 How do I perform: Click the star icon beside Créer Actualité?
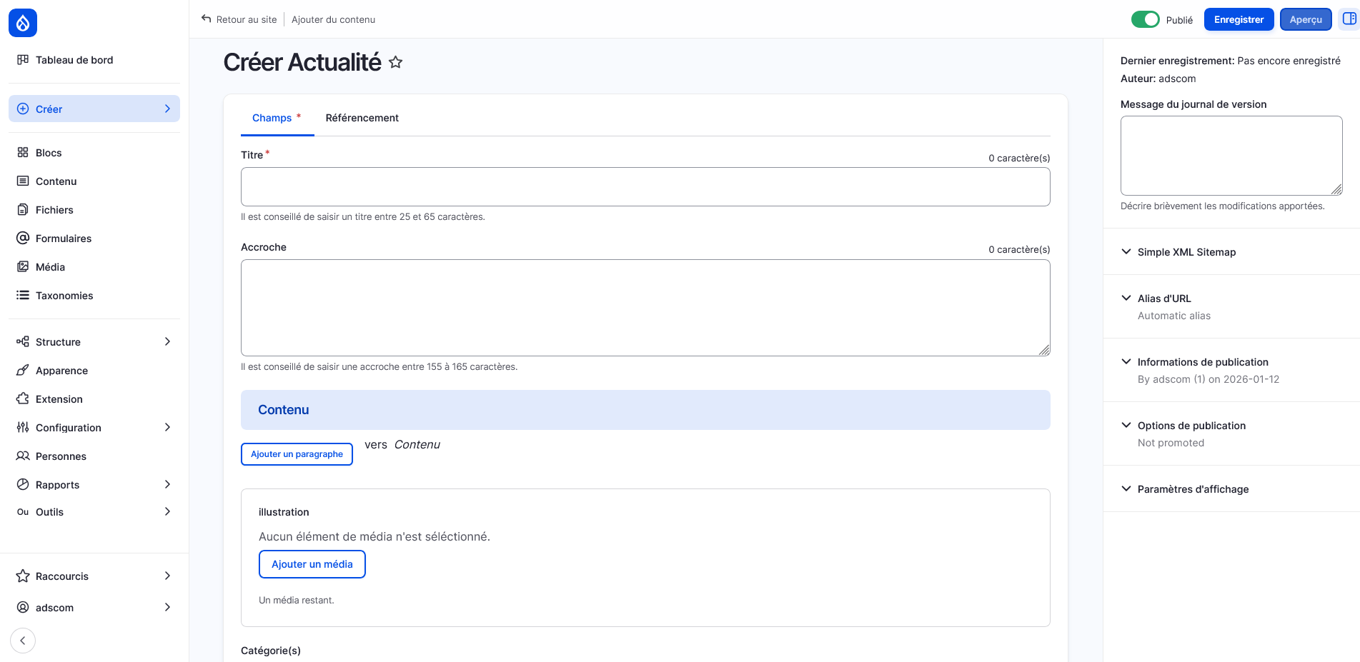[x=395, y=62]
